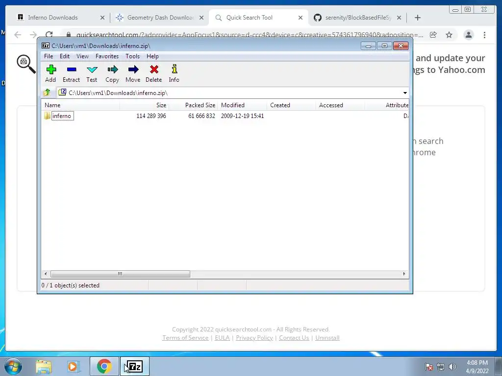Close the Inferno Downloads tab

pos(102,18)
